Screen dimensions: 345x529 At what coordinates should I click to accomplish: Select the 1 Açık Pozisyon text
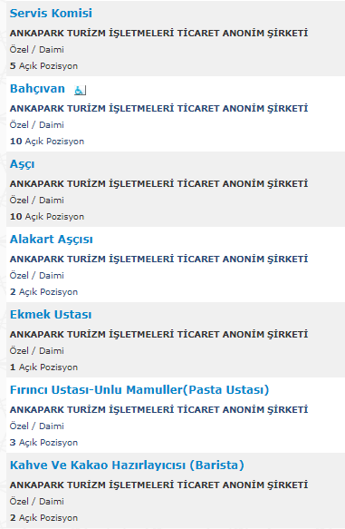coord(43,367)
